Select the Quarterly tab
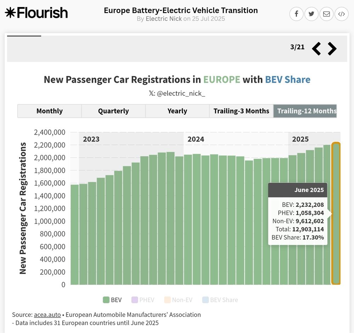 [x=113, y=111]
